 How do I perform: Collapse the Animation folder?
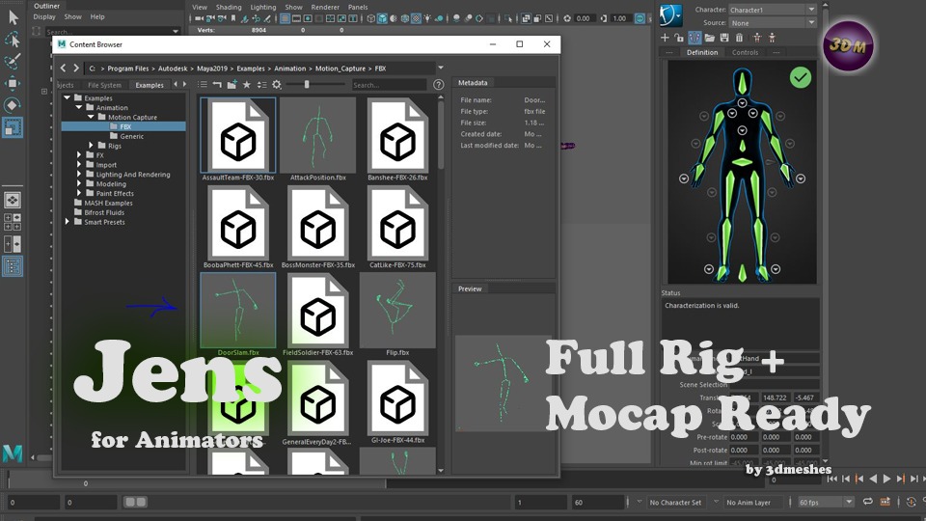pyautogui.click(x=79, y=107)
